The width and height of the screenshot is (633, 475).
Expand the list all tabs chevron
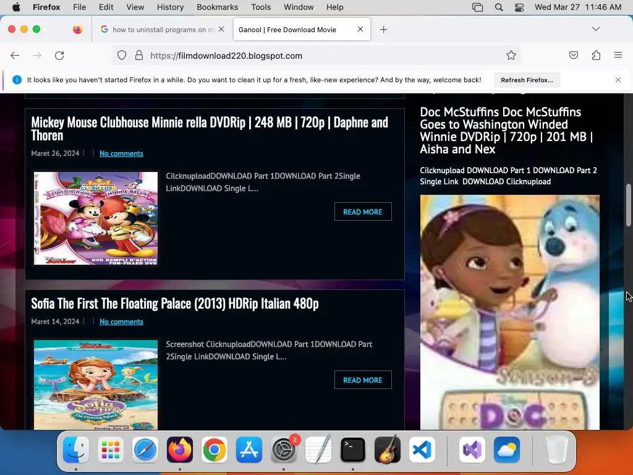click(595, 29)
